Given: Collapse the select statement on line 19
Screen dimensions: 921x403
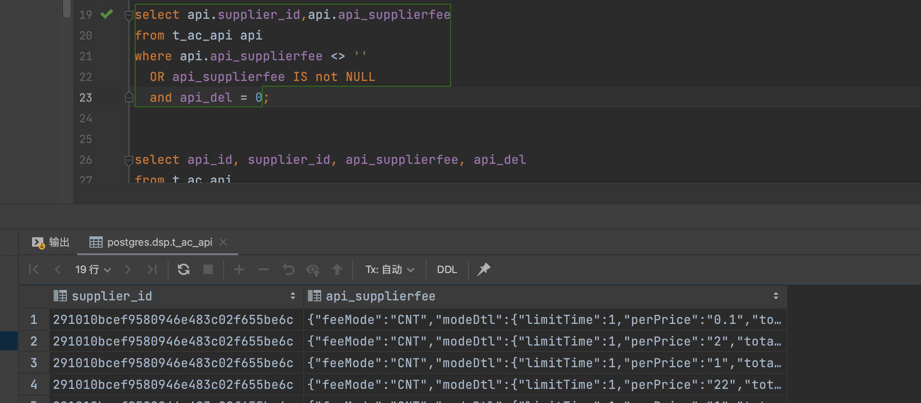Looking at the screenshot, I should (x=129, y=16).
